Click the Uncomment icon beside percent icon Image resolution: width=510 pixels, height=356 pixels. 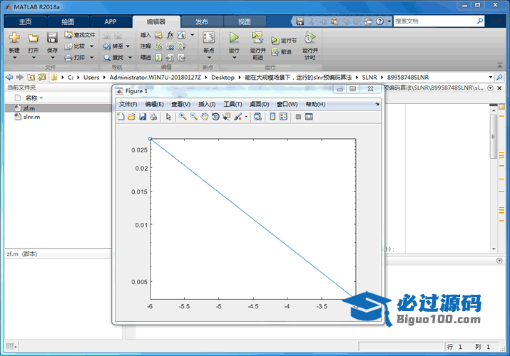pyautogui.click(x=170, y=46)
